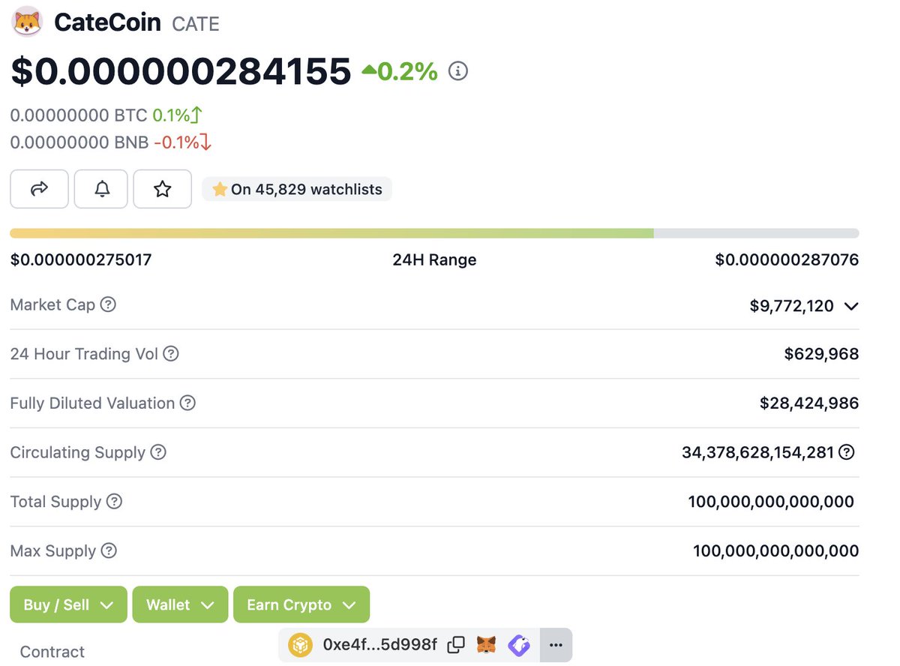Click the BNB chain icon in contract
Screen dimensions: 900x666
[301, 645]
